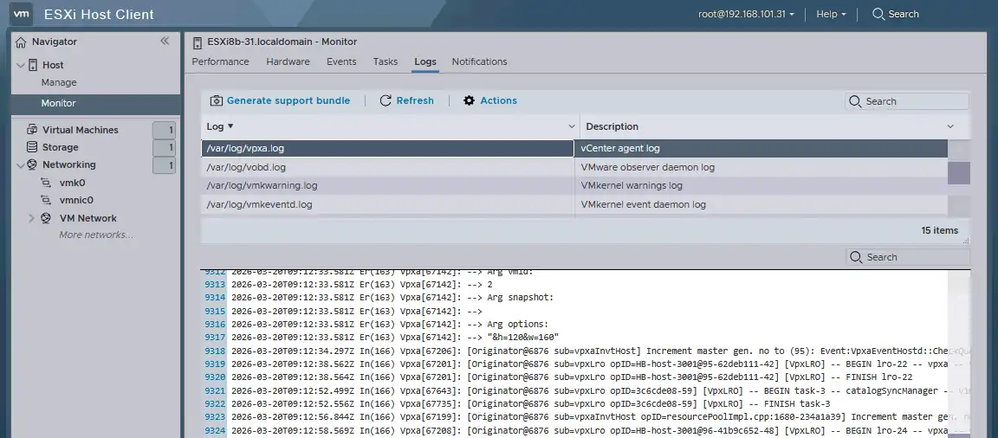Click the Virtual Machines icon
Screen dimensions: 998x438
[x=32, y=130]
